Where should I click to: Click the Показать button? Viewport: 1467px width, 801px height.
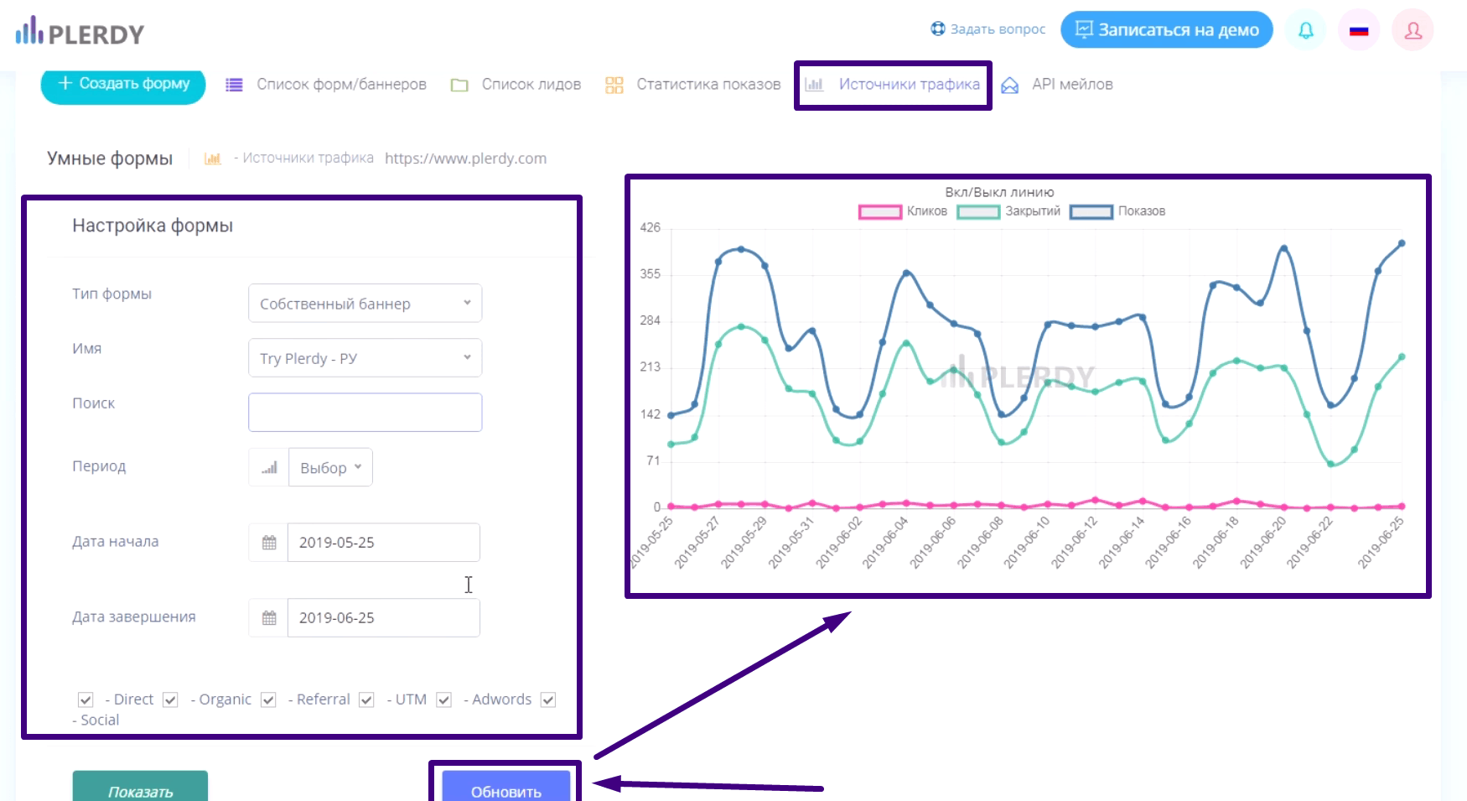tap(140, 786)
